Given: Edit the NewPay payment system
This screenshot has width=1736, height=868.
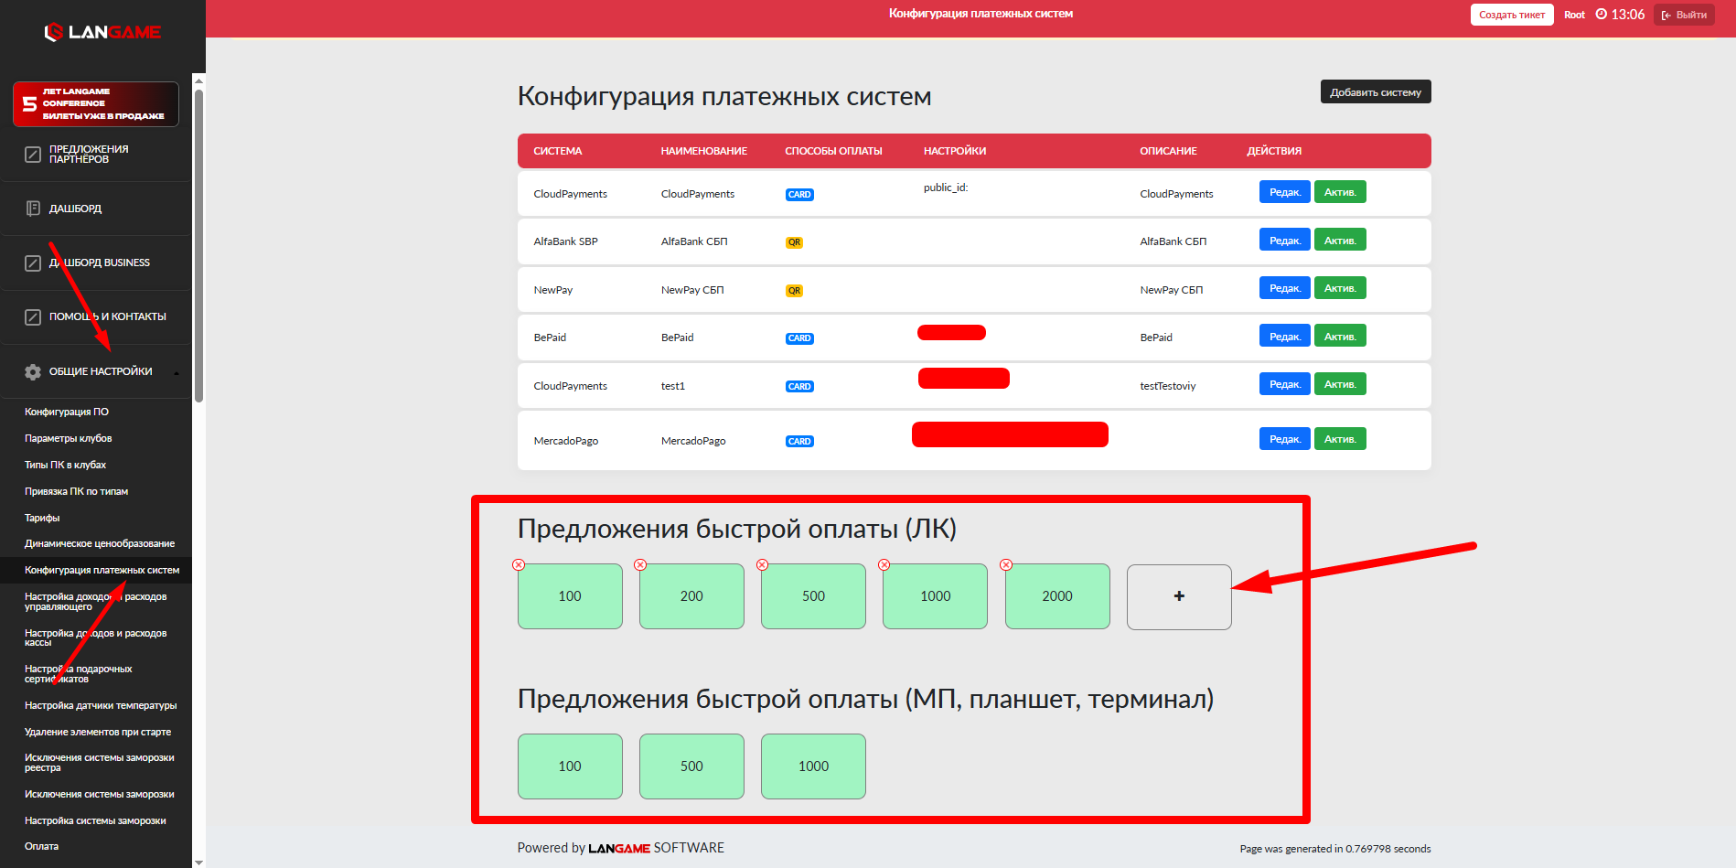Looking at the screenshot, I should pos(1285,288).
